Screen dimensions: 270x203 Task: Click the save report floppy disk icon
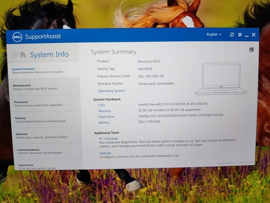point(251,50)
